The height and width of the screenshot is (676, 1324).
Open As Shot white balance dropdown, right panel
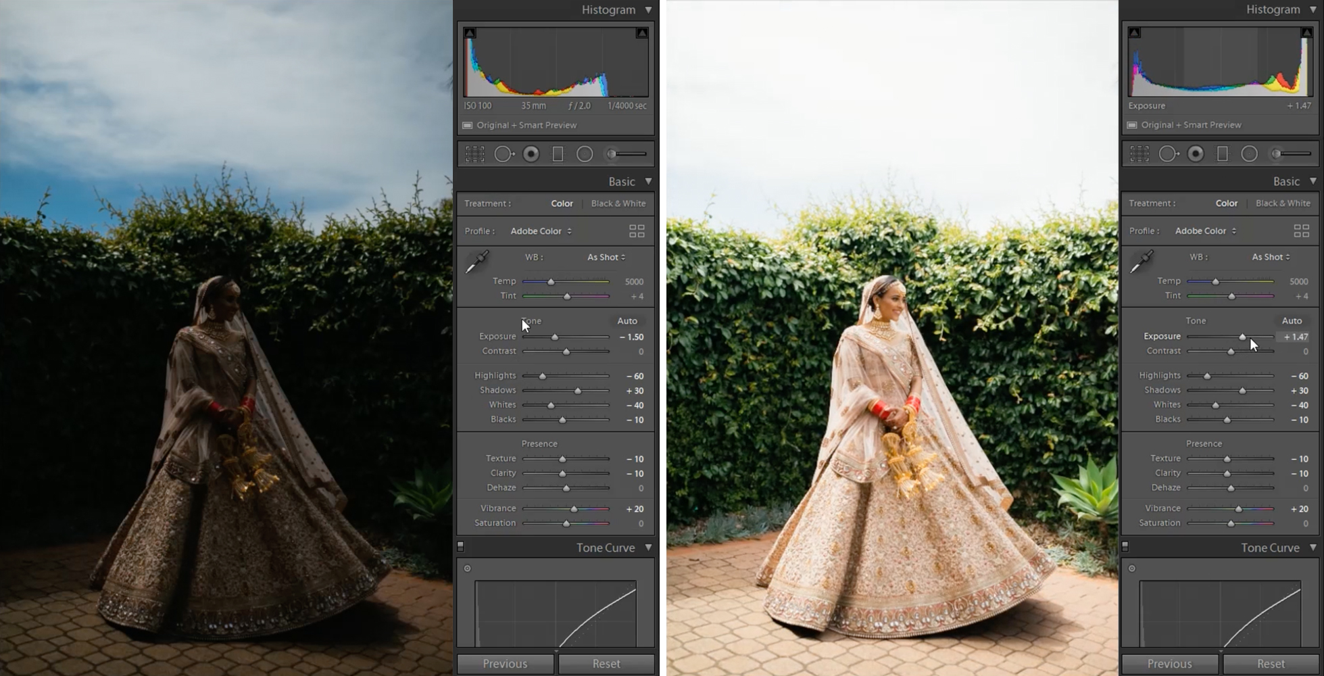(x=1271, y=258)
